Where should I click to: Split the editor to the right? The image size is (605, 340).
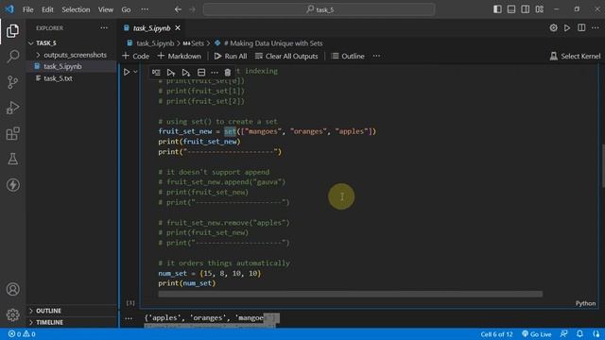tap(581, 27)
